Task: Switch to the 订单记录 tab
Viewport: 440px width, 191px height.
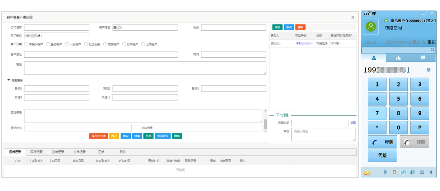Action: coord(79,152)
